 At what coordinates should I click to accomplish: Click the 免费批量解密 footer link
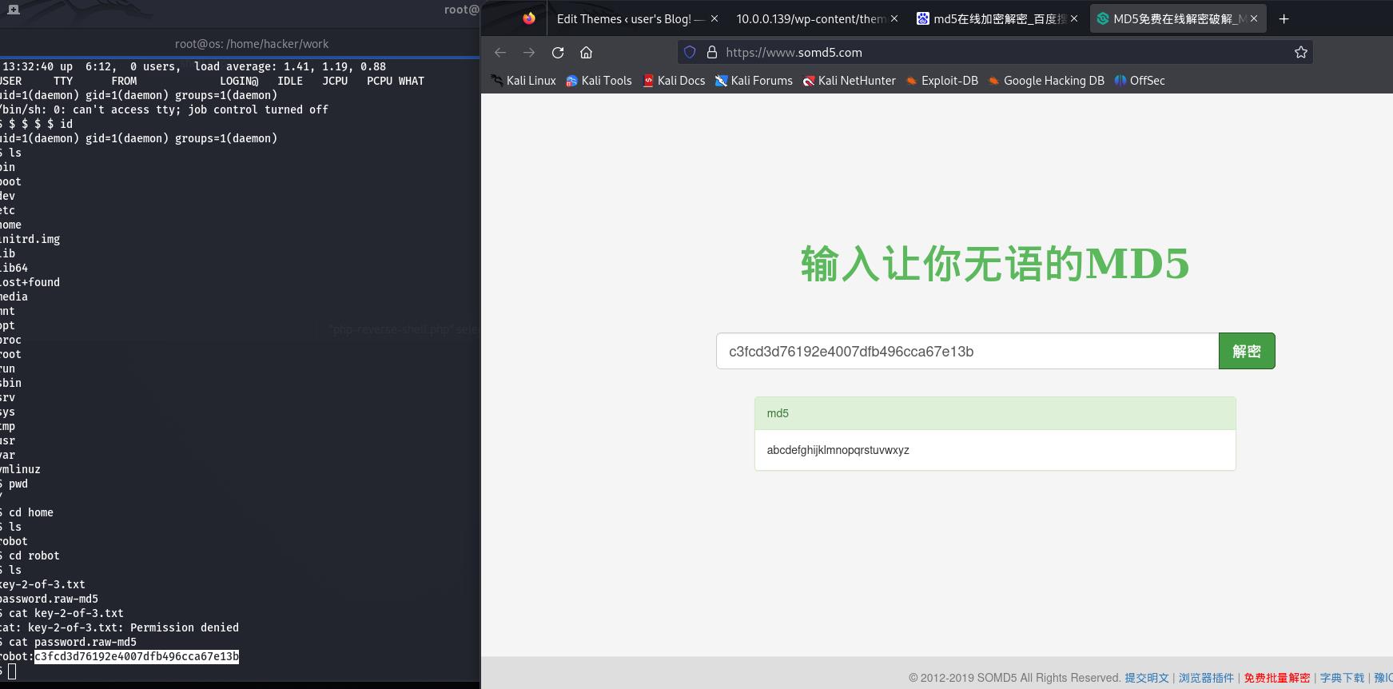pos(1276,678)
